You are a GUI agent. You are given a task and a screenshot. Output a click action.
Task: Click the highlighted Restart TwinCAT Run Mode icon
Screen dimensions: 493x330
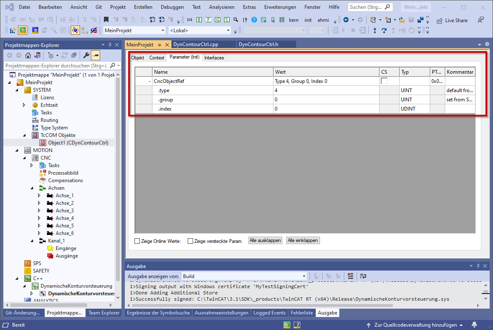[x=23, y=31]
